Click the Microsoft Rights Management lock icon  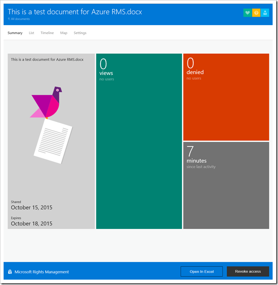[x=10, y=272]
